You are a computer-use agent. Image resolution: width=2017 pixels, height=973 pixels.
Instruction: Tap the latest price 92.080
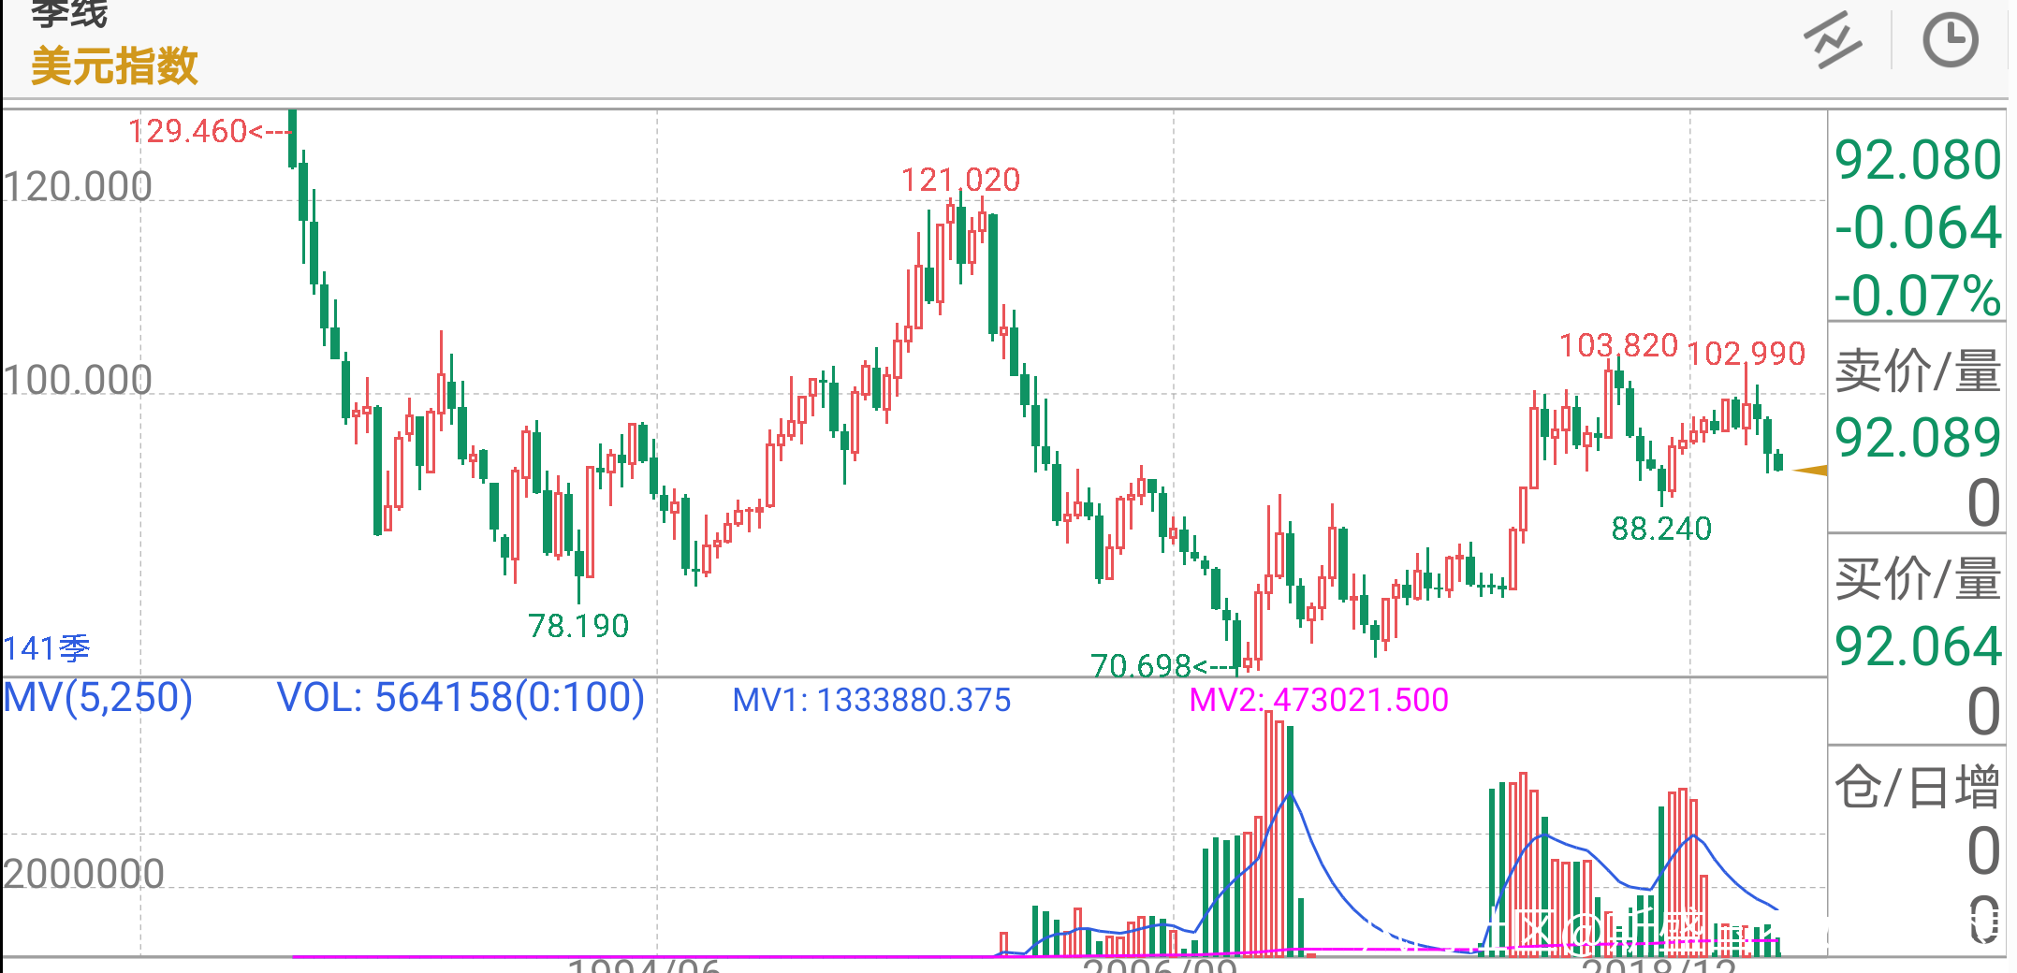tap(1918, 160)
